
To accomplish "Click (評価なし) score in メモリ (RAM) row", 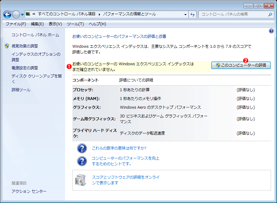I will (246, 99).
